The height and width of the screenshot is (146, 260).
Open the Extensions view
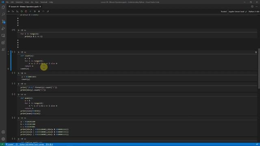click(x=3, y=43)
